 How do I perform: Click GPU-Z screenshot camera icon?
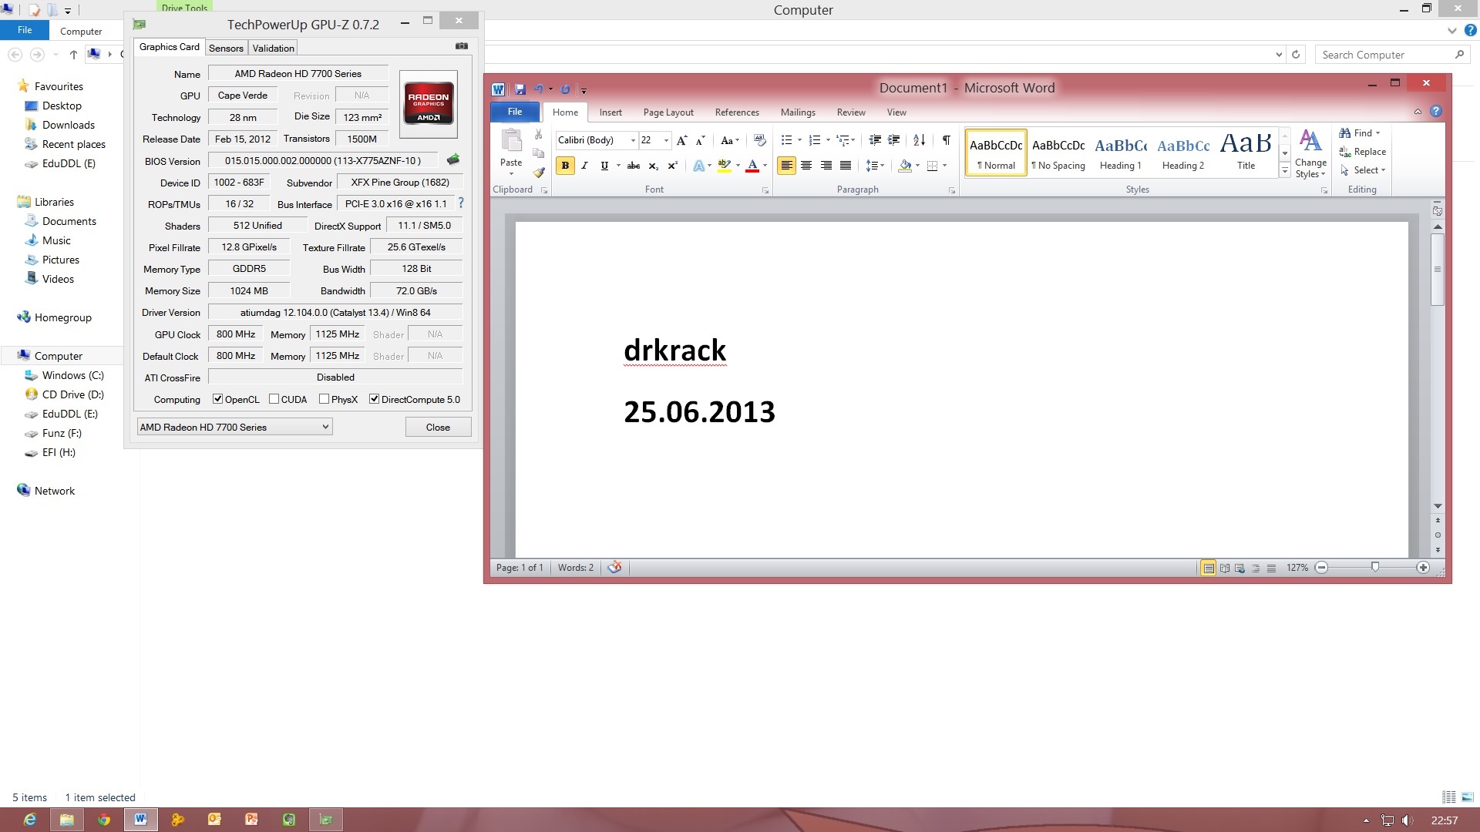pos(462,46)
